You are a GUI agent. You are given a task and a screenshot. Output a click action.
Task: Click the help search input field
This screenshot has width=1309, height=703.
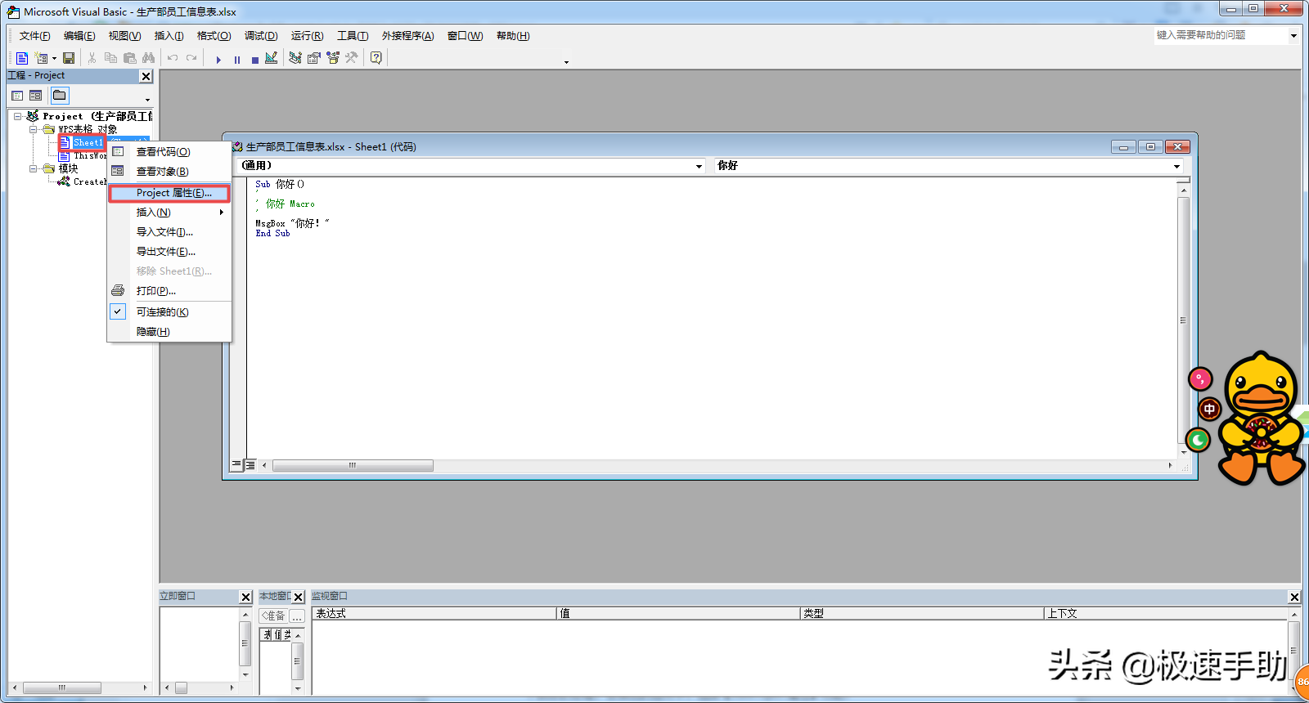[1221, 35]
